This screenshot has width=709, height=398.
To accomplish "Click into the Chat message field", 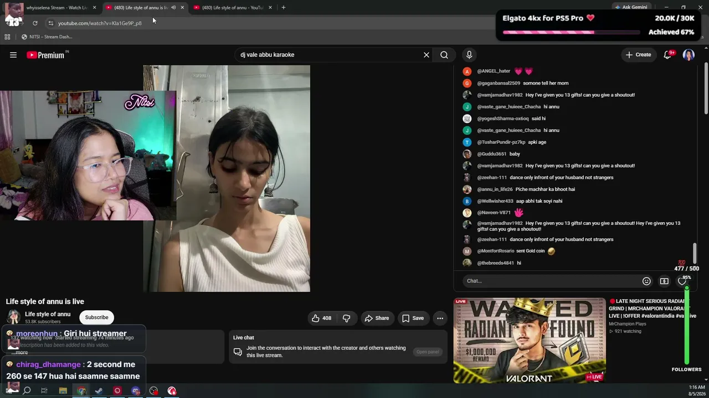I will click(551, 281).
